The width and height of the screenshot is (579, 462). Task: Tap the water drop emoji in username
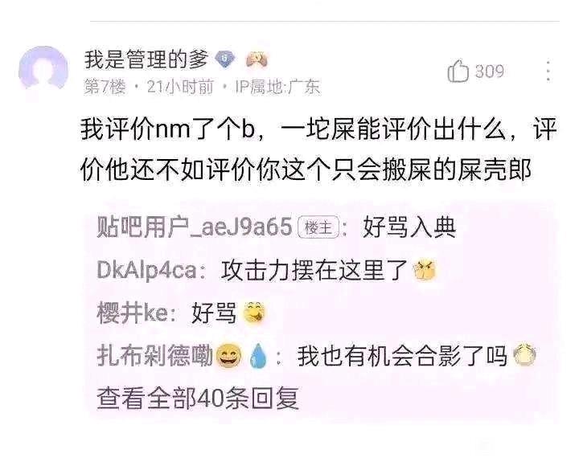click(258, 356)
